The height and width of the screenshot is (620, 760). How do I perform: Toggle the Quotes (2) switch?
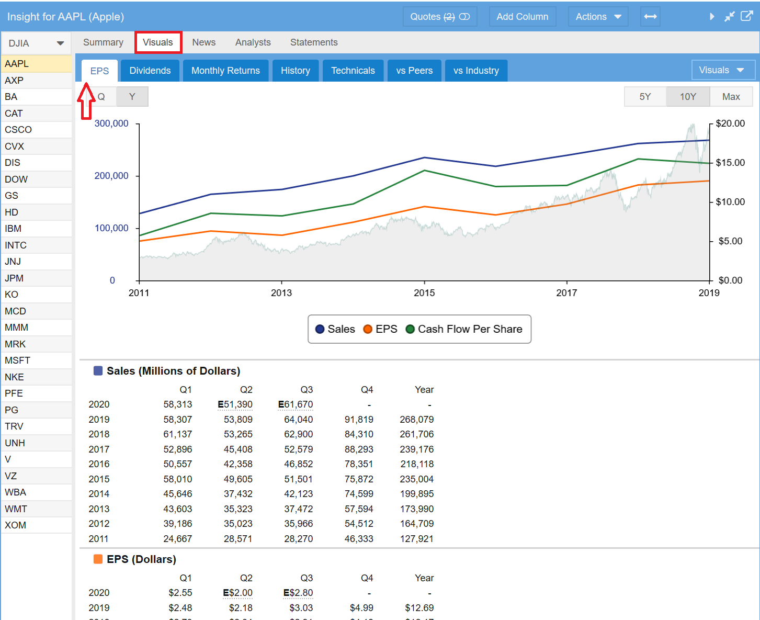click(440, 17)
